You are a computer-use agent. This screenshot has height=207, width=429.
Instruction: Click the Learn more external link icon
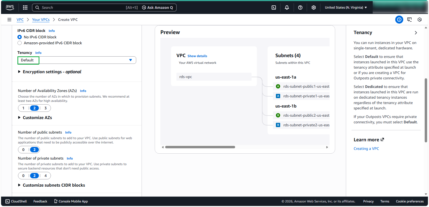coord(382,139)
